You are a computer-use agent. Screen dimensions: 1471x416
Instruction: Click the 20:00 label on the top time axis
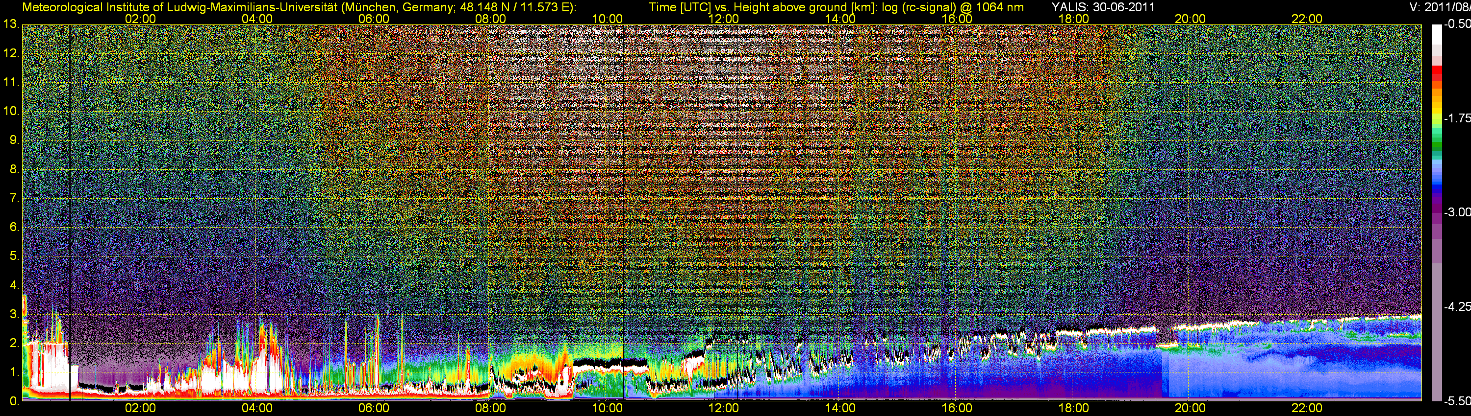(x=1190, y=19)
